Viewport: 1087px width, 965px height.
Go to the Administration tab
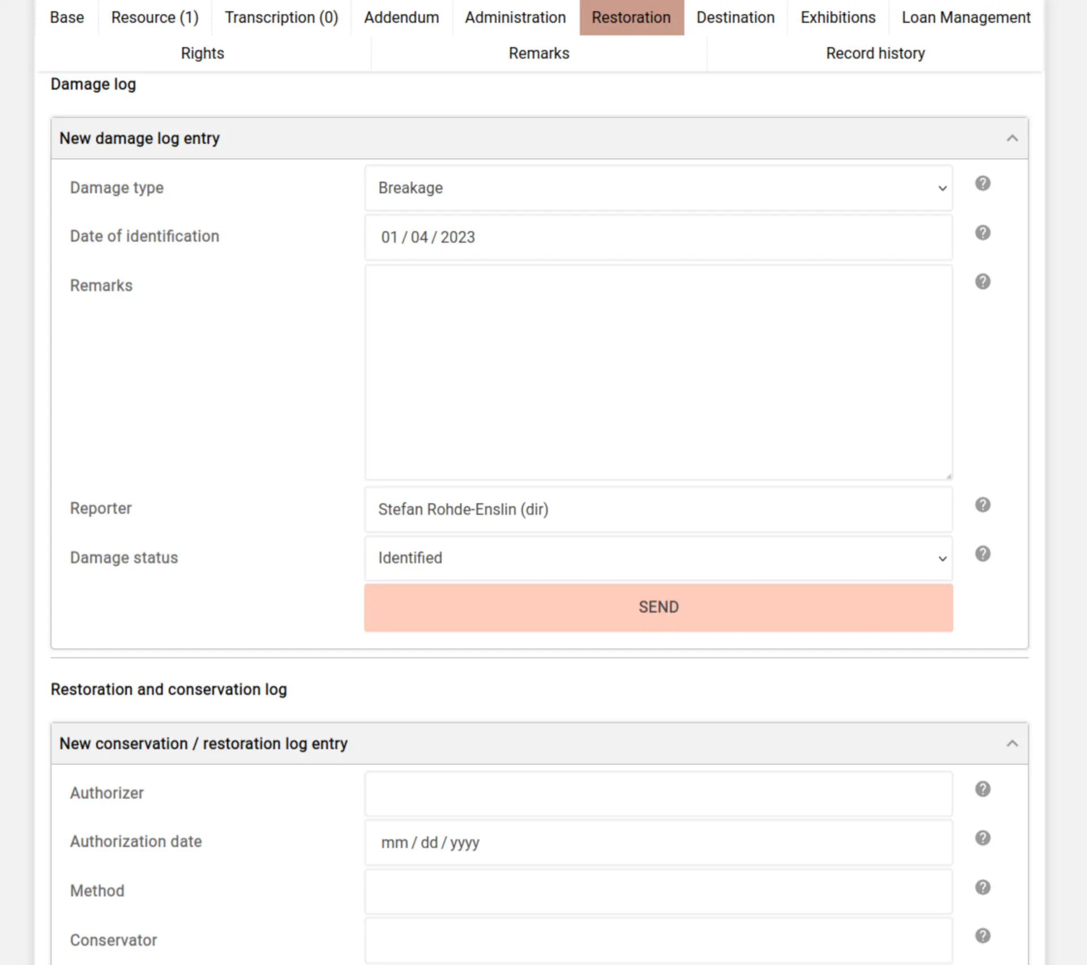516,18
